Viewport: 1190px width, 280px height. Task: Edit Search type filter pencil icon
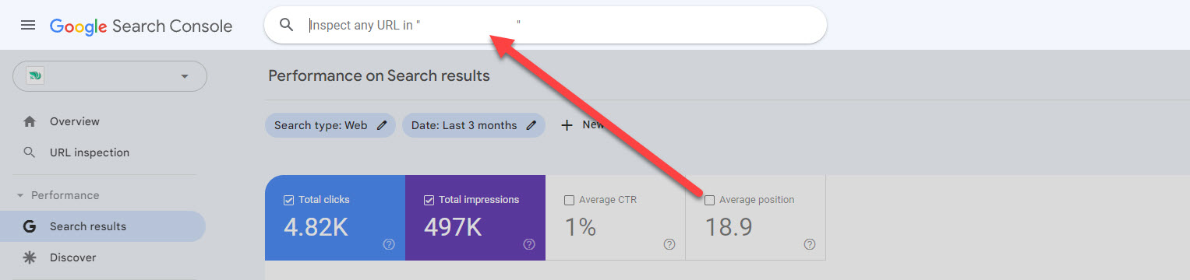(382, 125)
